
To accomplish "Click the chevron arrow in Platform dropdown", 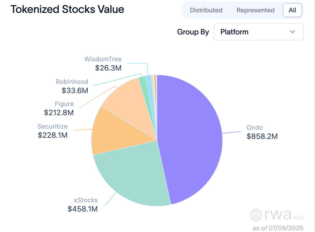I will (292, 32).
